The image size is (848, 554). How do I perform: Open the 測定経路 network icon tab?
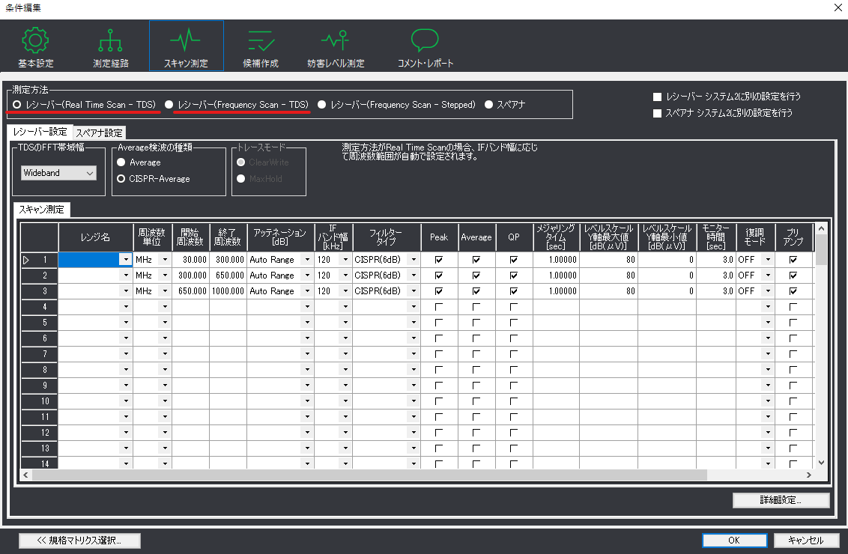coord(110,48)
